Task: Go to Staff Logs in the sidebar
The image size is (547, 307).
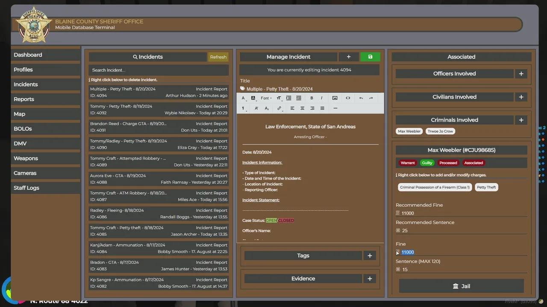Action: [x=26, y=188]
